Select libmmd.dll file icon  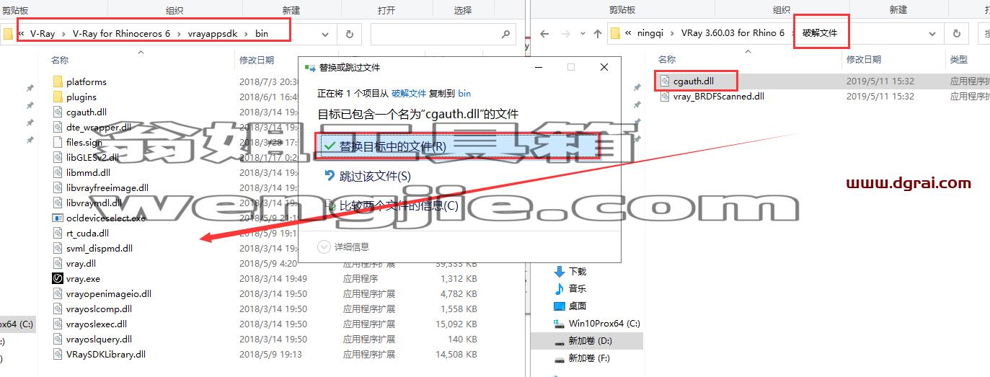58,173
